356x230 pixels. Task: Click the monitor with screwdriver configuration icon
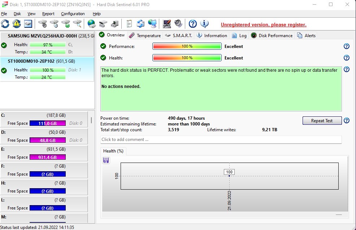(167, 24)
